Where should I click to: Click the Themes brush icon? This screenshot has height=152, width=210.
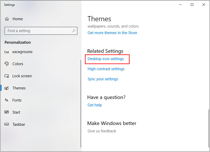click(x=7, y=88)
